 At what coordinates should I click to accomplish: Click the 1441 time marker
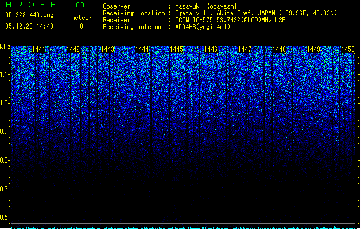pyautogui.click(x=38, y=49)
